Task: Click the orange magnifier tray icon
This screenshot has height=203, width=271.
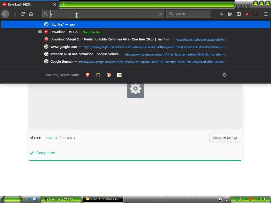Action: coord(251,199)
